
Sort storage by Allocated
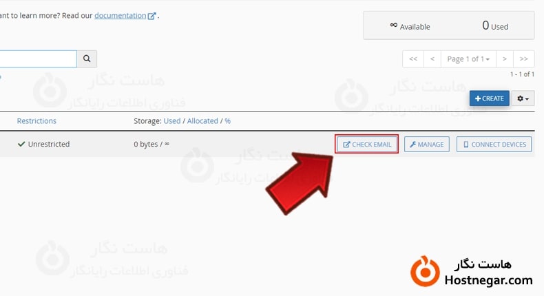202,120
